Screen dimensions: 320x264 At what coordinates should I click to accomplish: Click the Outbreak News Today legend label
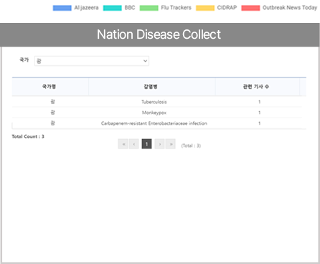click(290, 8)
